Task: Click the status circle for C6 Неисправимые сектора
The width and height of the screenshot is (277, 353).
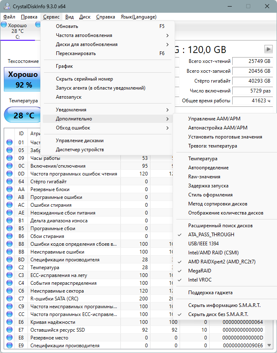Action: point(9,291)
